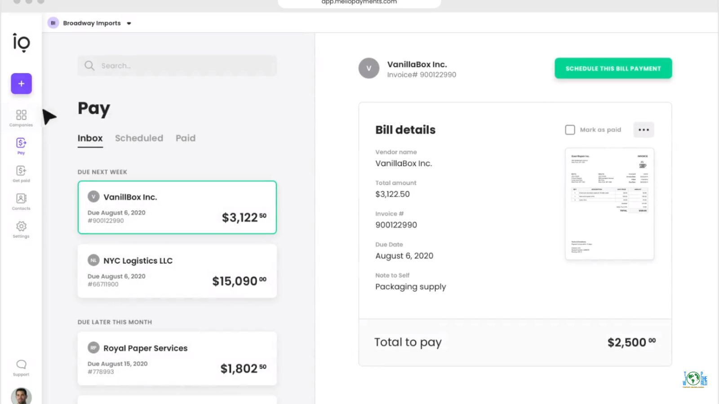Click the BI company avatar badge

(x=53, y=23)
